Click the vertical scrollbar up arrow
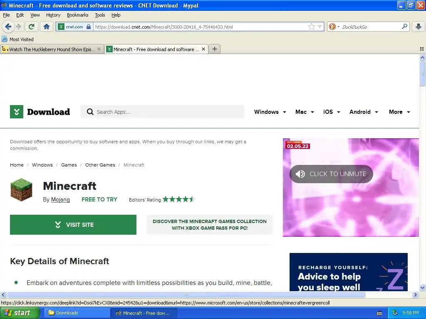This screenshot has height=319, width=426. coord(422,57)
